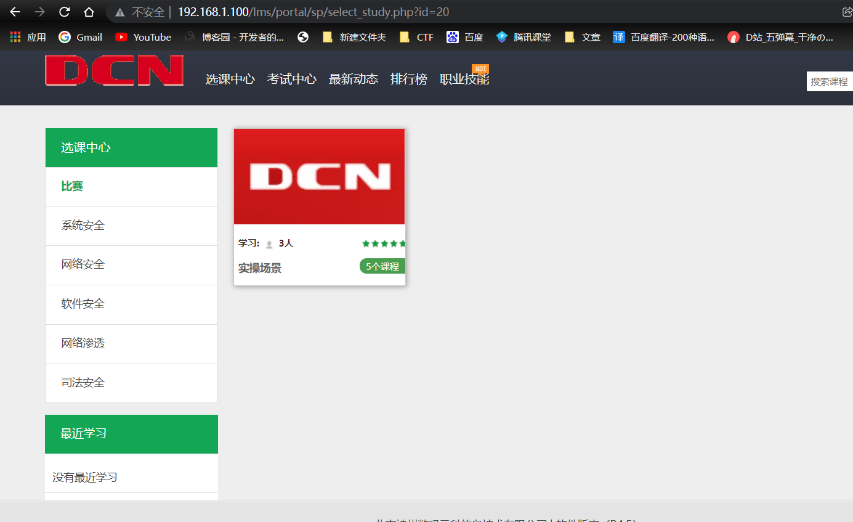853x522 pixels.
Task: Open the Apps grid bookmark icon
Action: point(15,37)
